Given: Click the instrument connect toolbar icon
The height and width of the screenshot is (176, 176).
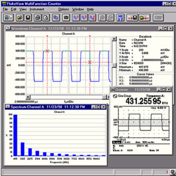Looking at the screenshot, I should (x=8, y=18).
